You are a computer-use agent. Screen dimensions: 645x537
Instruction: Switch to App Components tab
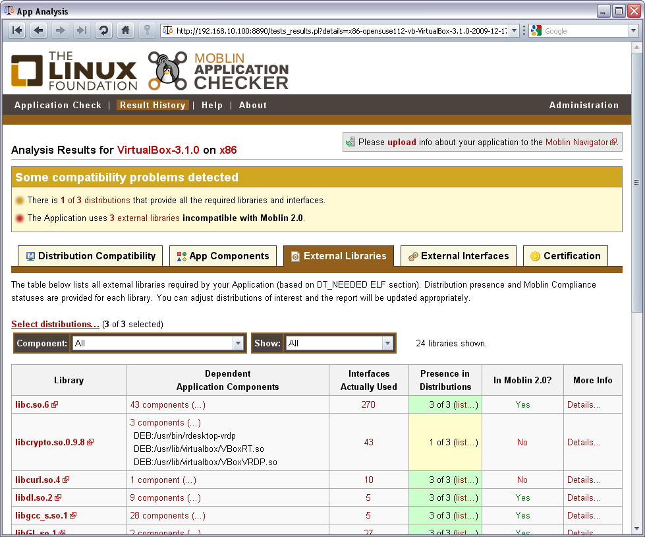pos(223,256)
